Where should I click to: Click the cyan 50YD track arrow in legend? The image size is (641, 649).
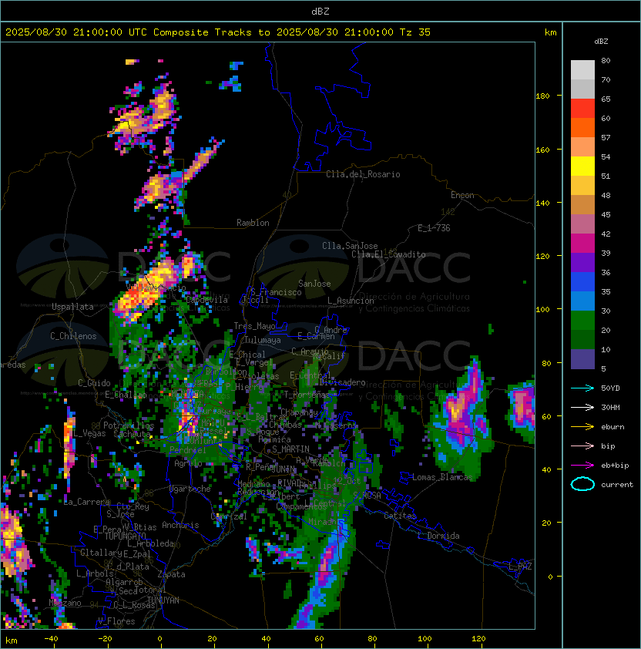click(582, 388)
